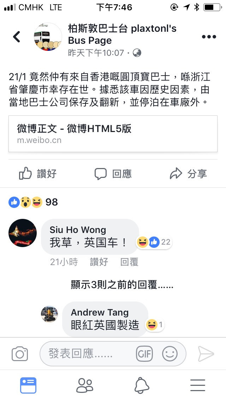The height and width of the screenshot is (401, 226).
Task: Open plaxtonl's Bus Page profile picture
Action: pyautogui.click(x=48, y=37)
